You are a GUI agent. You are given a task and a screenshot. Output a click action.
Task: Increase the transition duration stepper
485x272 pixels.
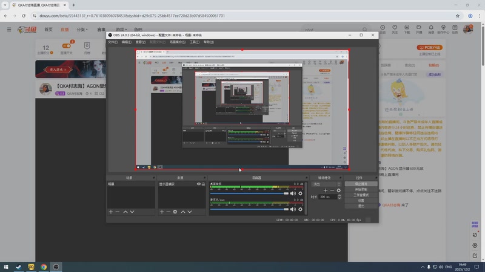coord(339,195)
